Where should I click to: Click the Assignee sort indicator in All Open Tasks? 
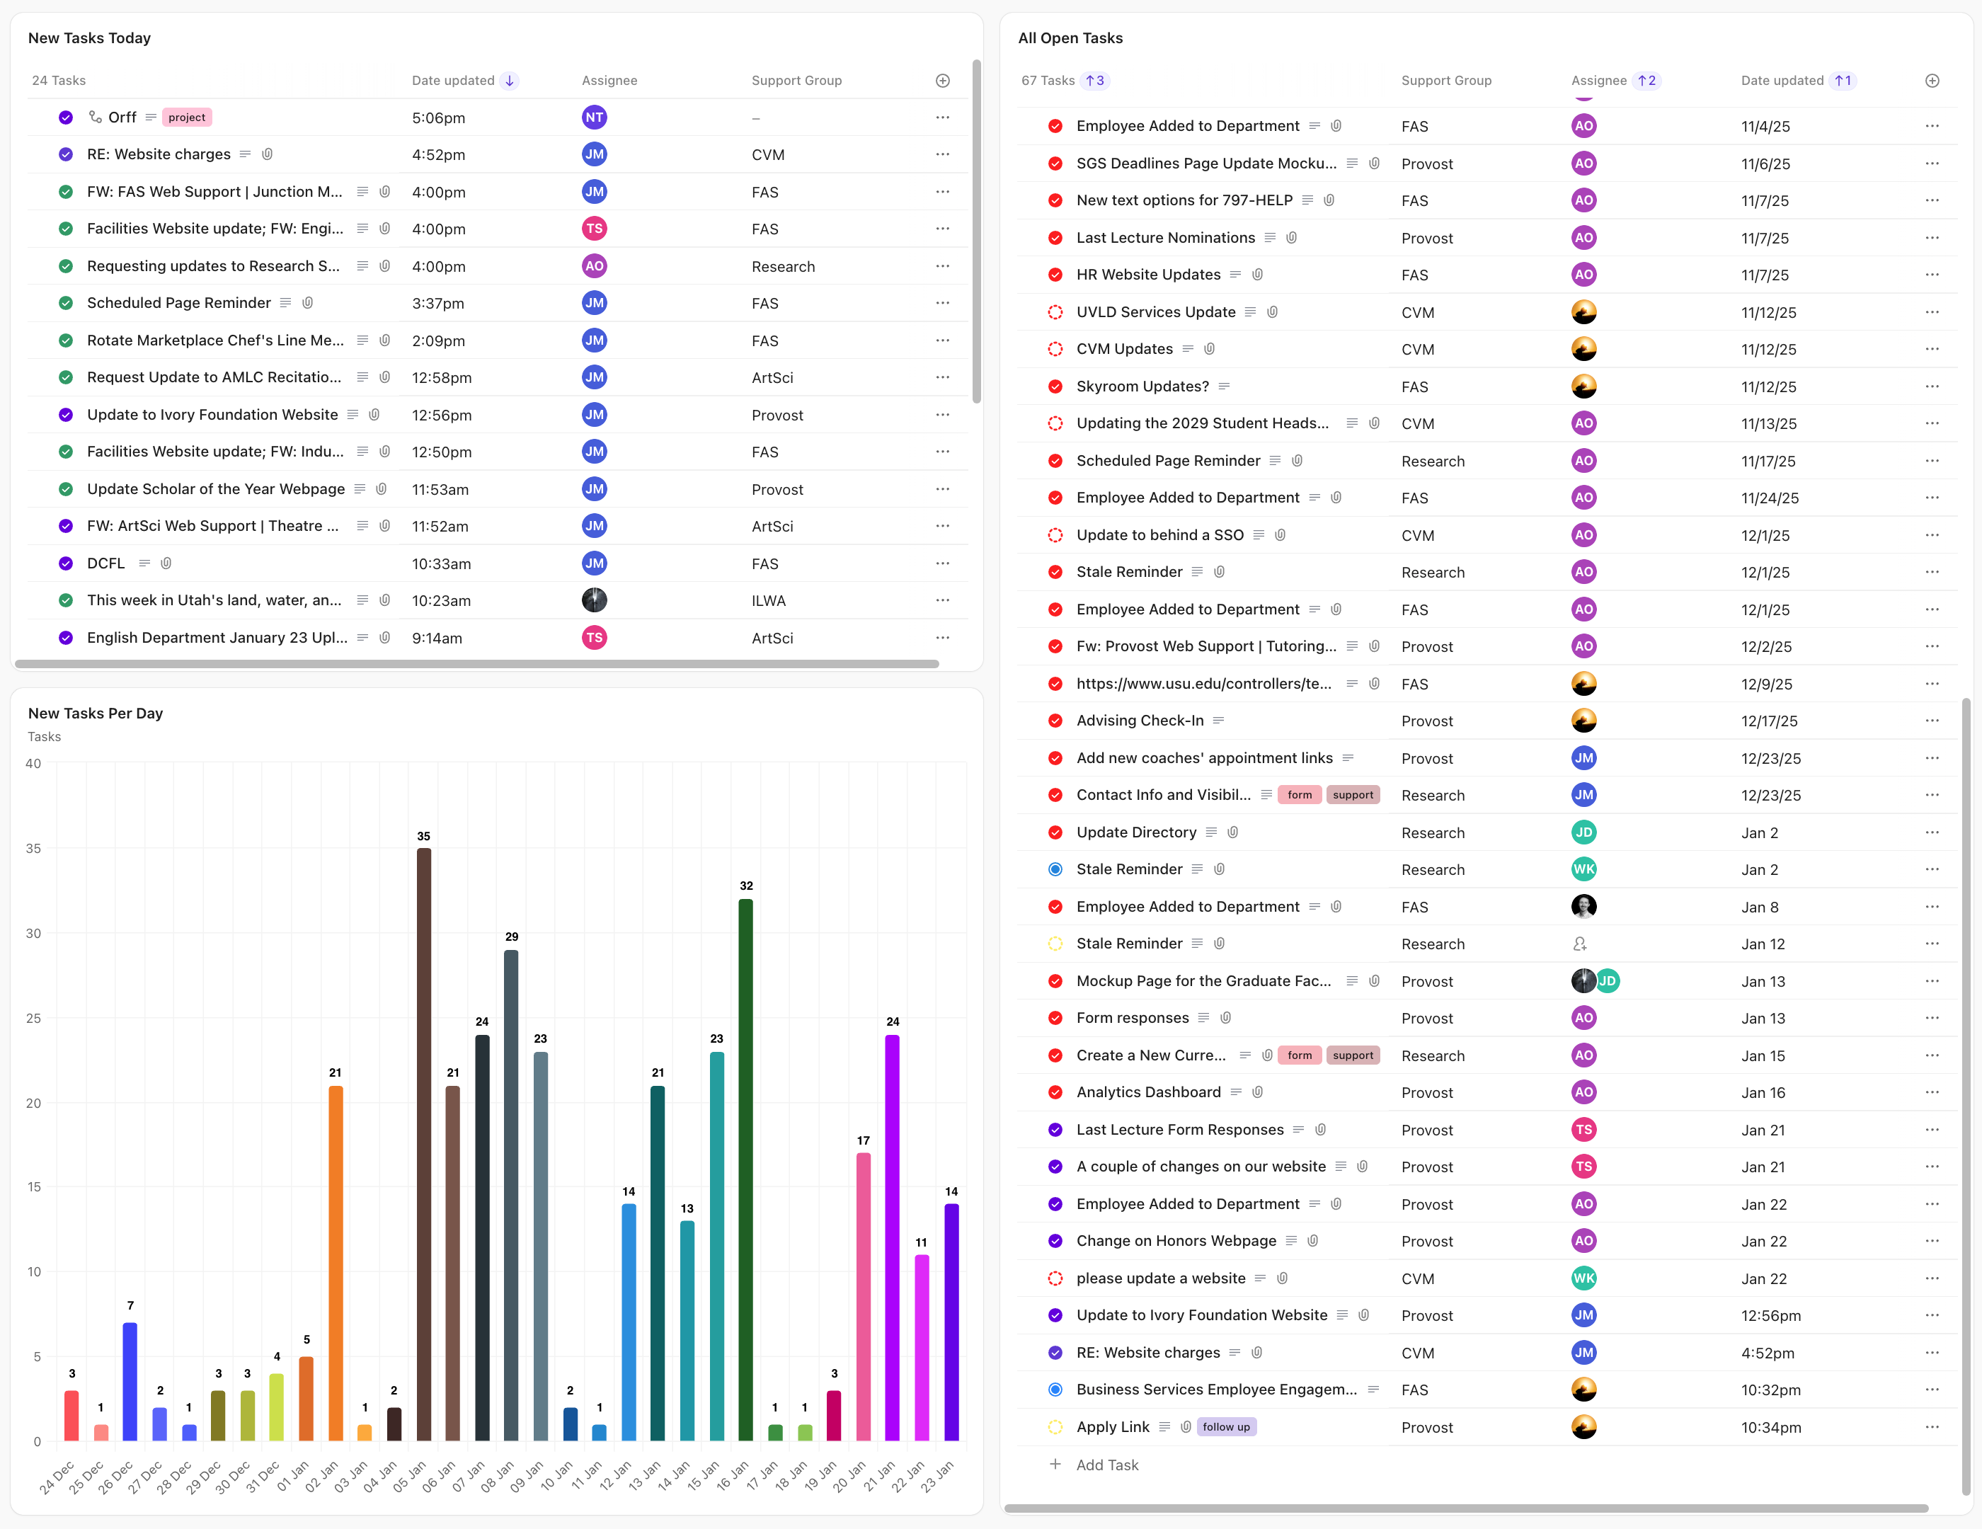click(1646, 80)
